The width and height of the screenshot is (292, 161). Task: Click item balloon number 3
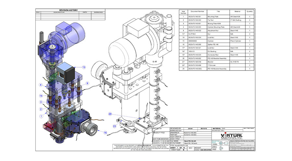(x=41, y=102)
